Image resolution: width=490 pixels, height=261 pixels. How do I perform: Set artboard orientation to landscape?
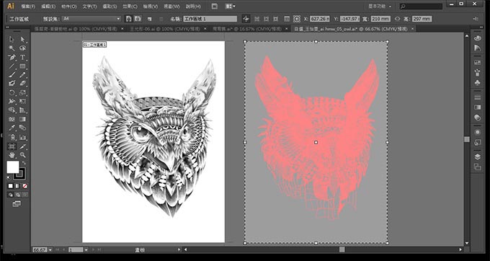pyautogui.click(x=138, y=19)
